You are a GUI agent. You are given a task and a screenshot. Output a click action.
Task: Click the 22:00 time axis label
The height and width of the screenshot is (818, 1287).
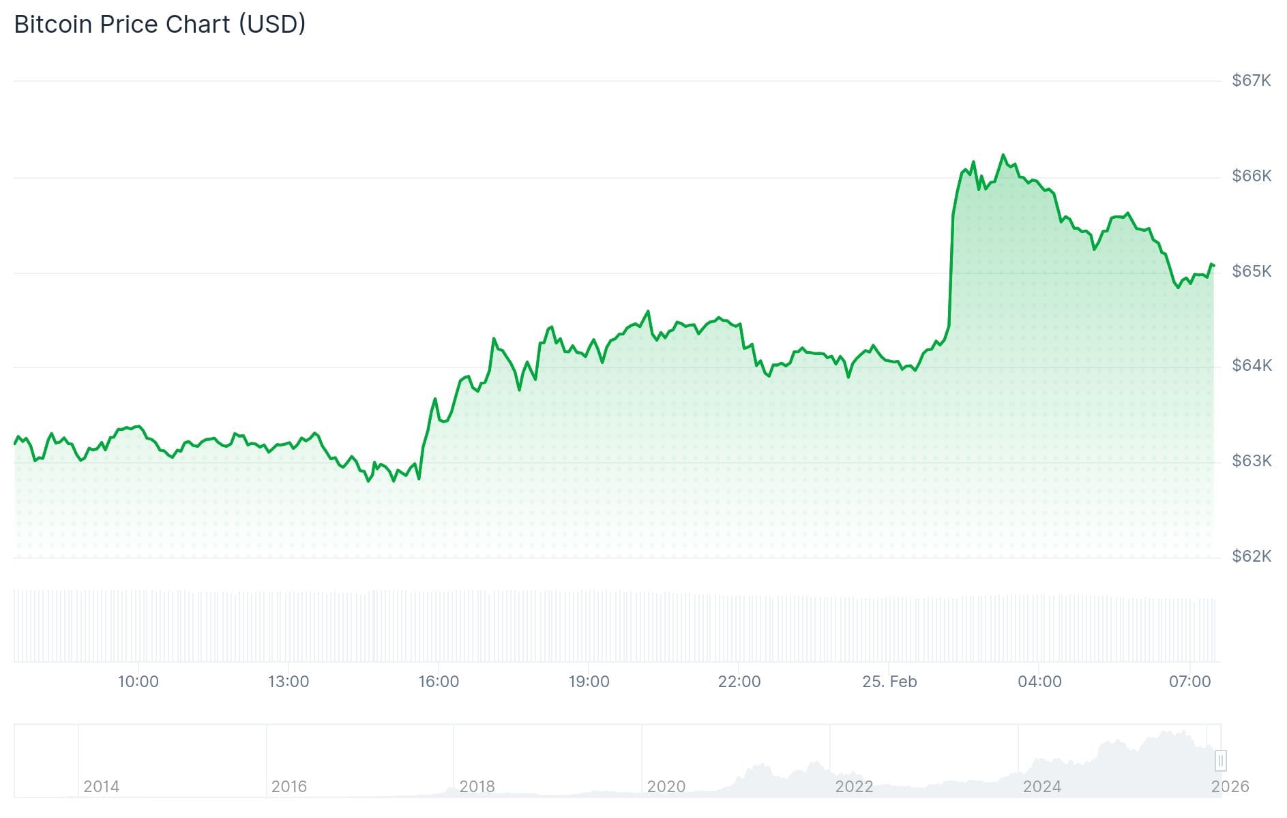coord(739,682)
